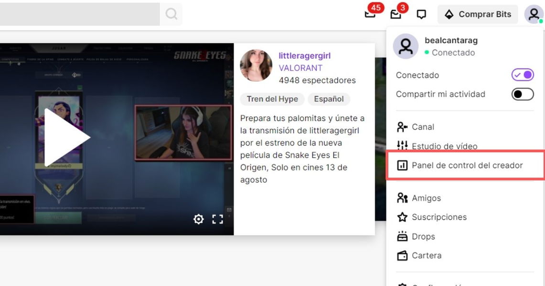Click the Canal person icon
The image size is (545, 286).
coord(402,127)
